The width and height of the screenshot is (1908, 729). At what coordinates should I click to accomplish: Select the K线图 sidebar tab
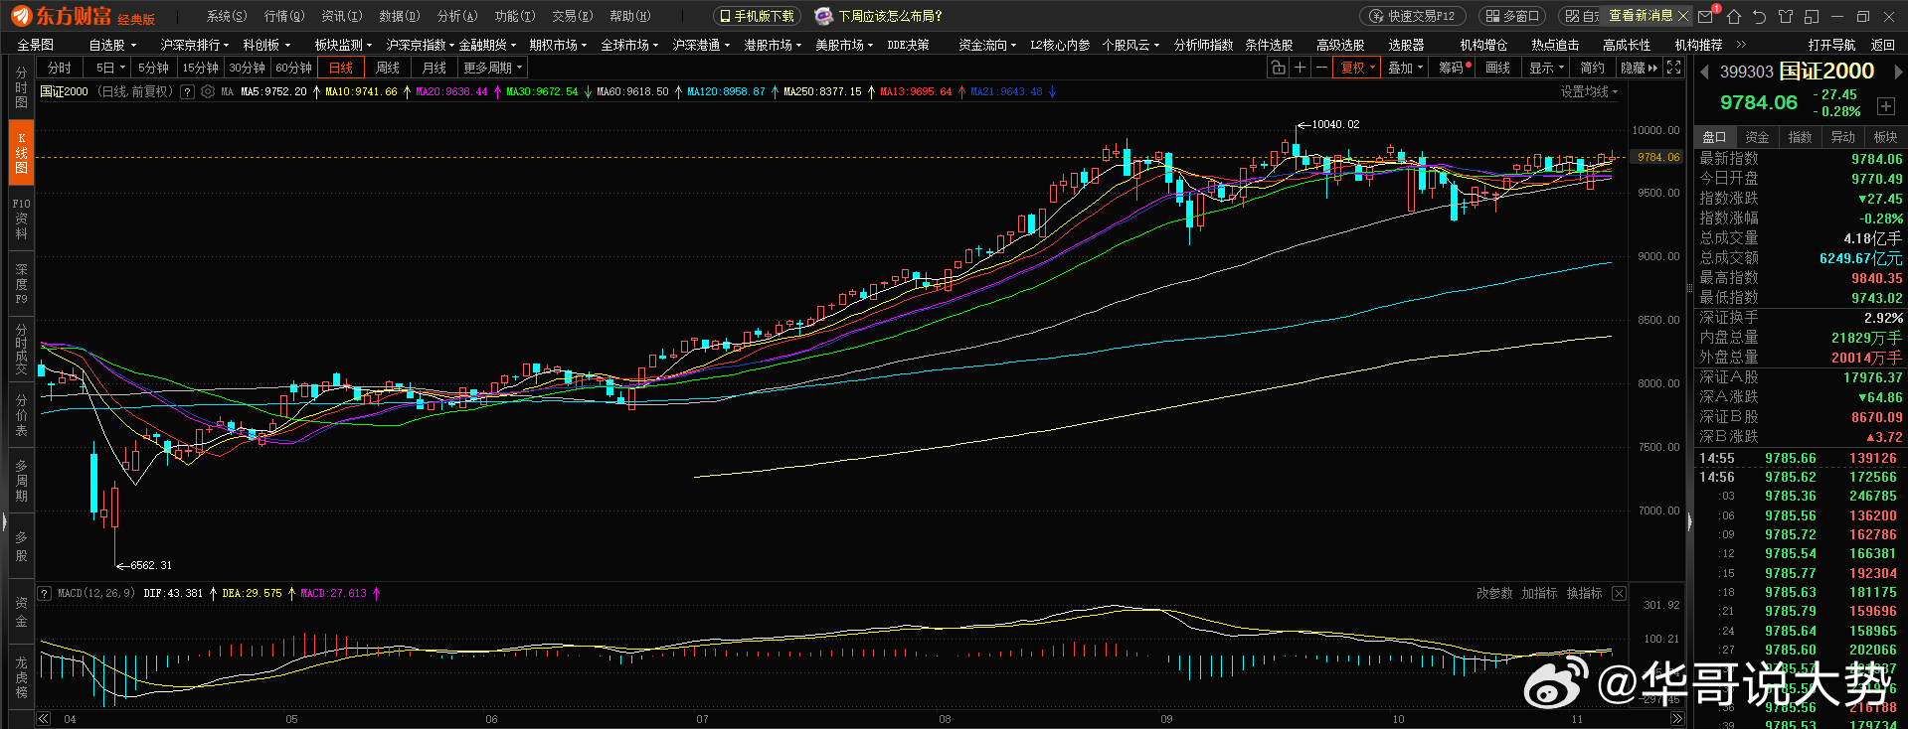coord(21,154)
